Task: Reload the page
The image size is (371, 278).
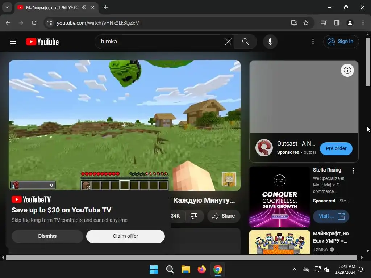Action: (x=34, y=23)
